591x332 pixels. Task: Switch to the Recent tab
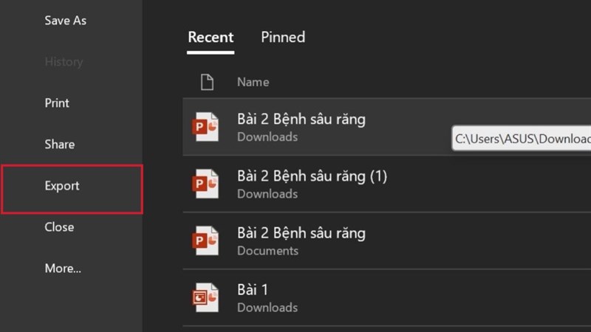click(x=211, y=37)
